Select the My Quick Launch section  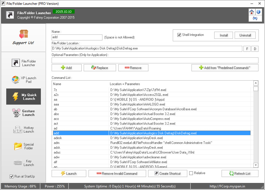coord(24,96)
